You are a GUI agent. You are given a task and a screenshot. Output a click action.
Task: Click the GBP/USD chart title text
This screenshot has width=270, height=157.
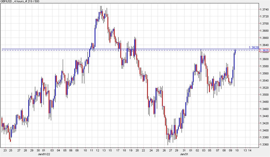coord(20,1)
